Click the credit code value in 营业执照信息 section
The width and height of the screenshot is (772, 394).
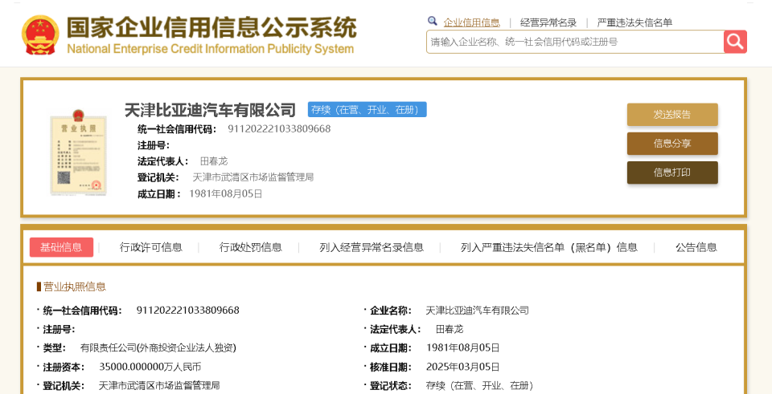pyautogui.click(x=187, y=311)
